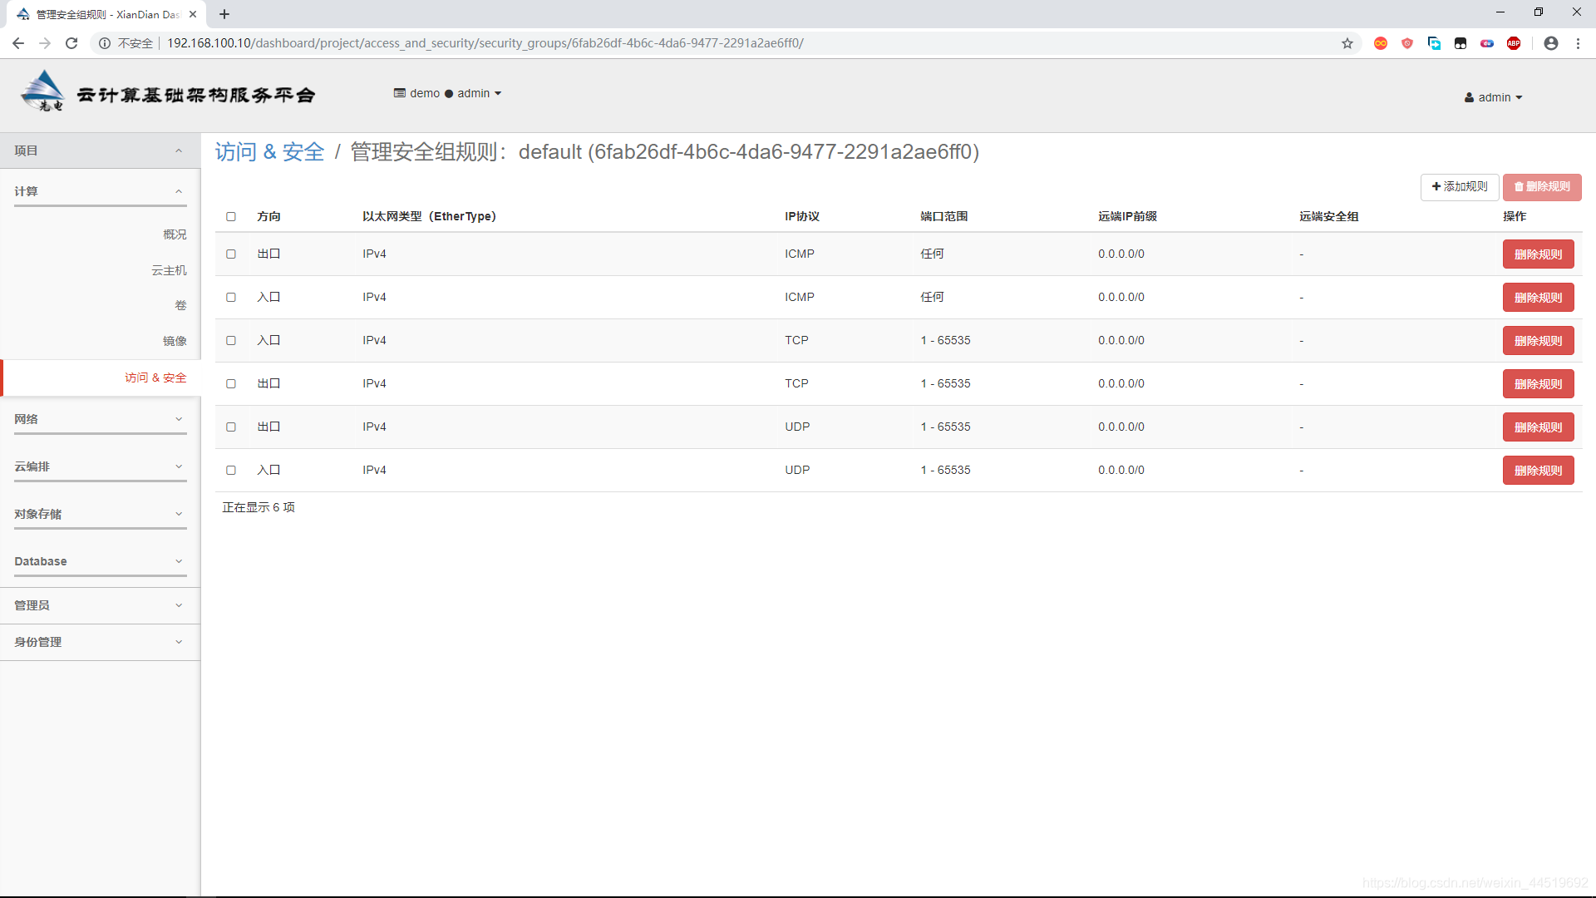
Task: Open the red shield extension icon
Action: click(x=1407, y=43)
